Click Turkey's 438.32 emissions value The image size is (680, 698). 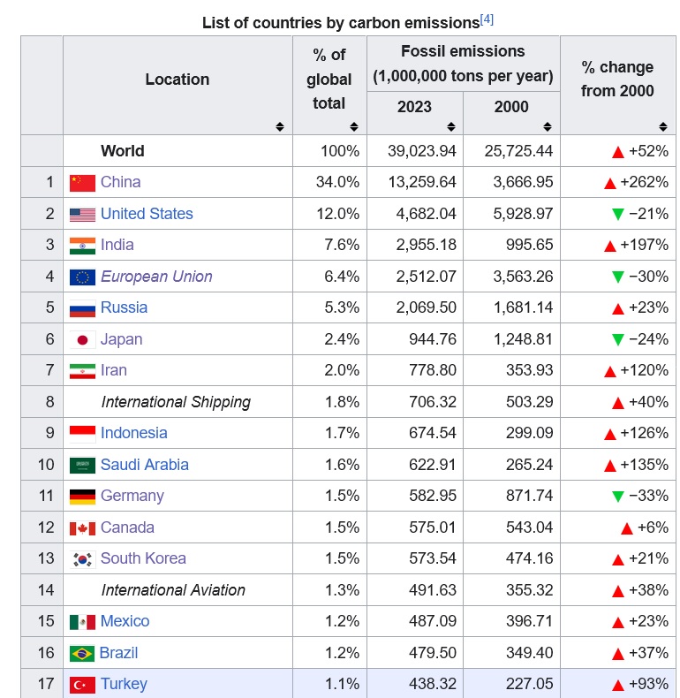433,684
